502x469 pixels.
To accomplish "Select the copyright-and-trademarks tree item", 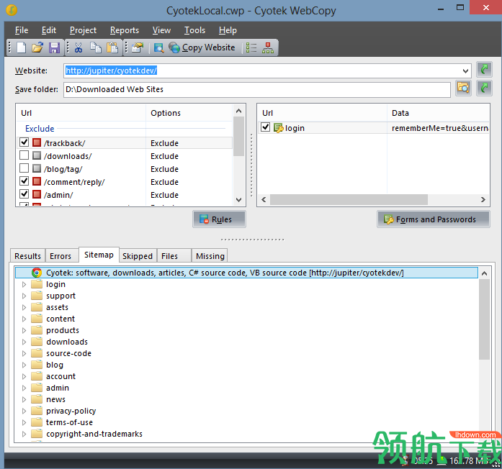I will tap(94, 434).
